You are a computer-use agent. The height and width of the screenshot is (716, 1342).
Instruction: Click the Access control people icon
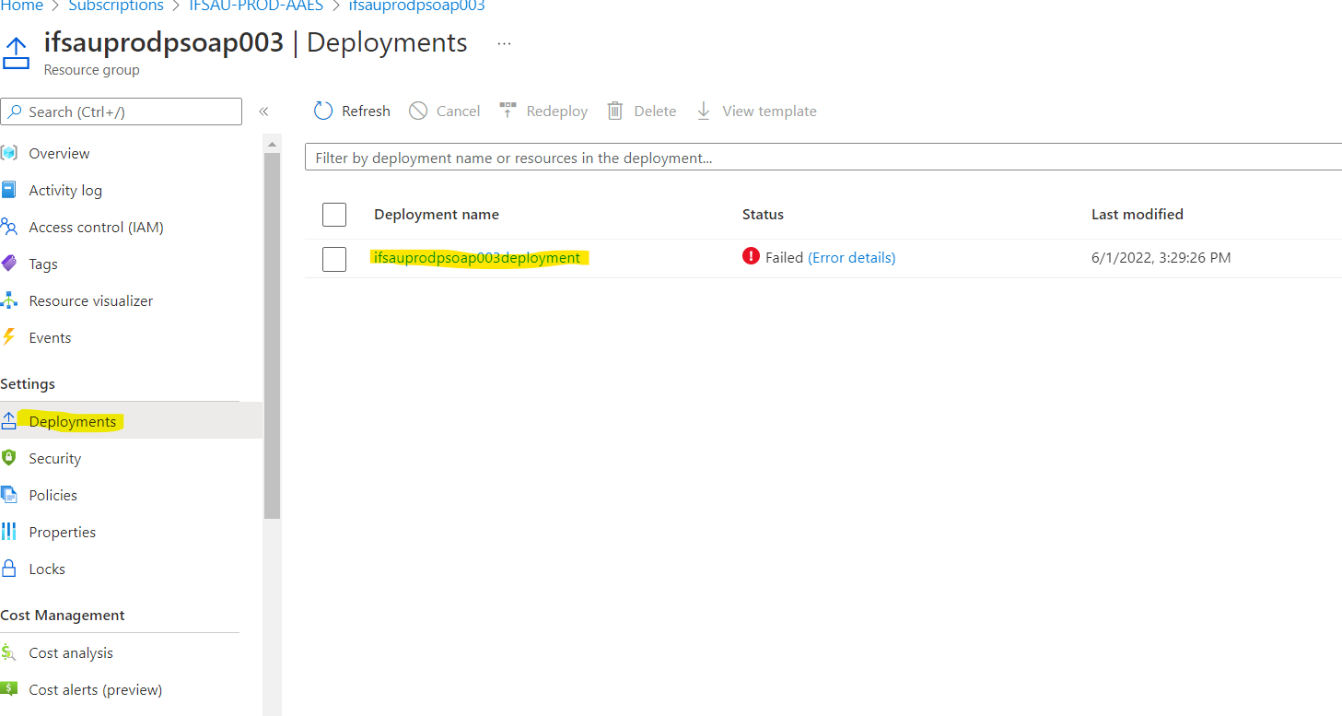coord(9,227)
